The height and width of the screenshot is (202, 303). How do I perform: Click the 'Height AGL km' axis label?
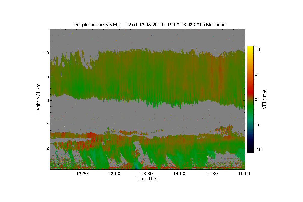[38, 99]
